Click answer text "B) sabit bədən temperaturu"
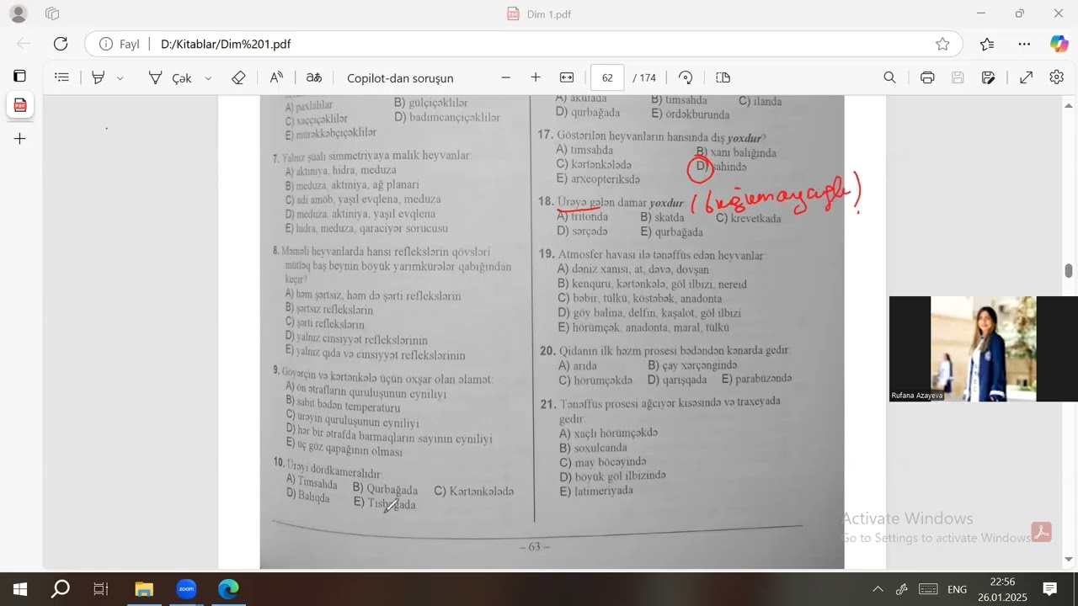Viewport: 1078px width, 606px height. click(x=343, y=405)
